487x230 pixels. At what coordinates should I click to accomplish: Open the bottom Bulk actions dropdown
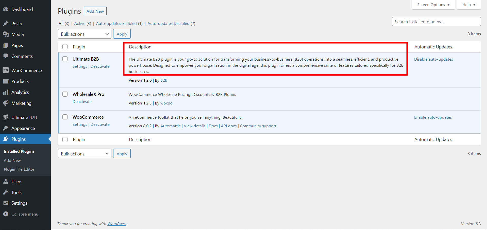[x=85, y=154]
